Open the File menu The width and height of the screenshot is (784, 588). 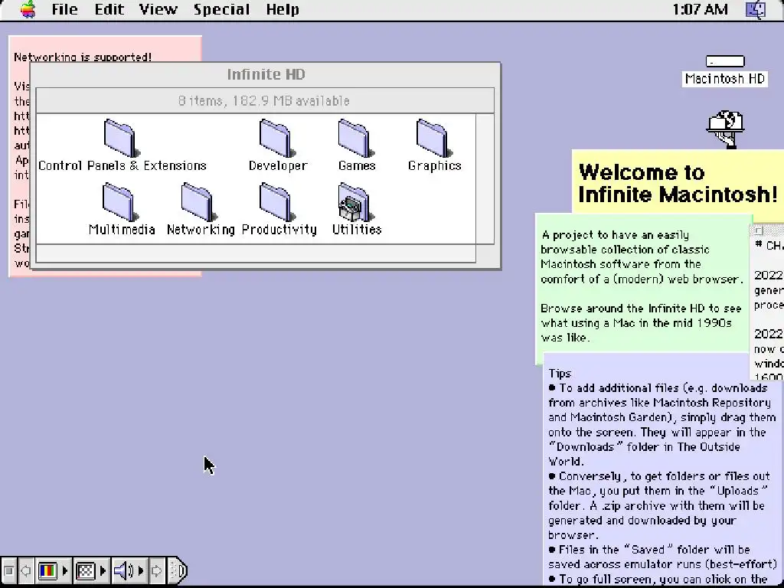[x=64, y=9]
